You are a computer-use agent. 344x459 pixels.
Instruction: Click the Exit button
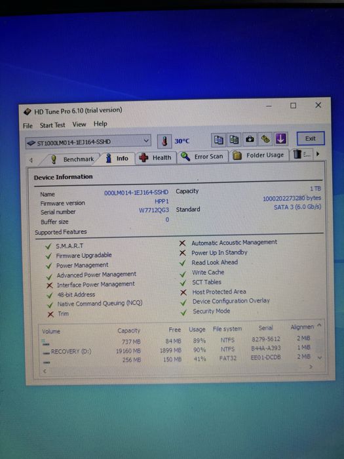[x=311, y=138]
